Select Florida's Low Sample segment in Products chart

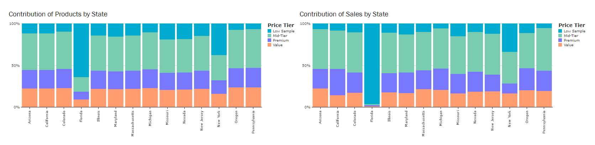tap(81, 50)
